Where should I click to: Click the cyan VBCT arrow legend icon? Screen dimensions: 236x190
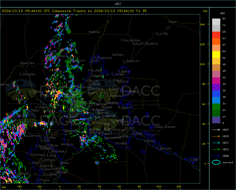coord(216,143)
